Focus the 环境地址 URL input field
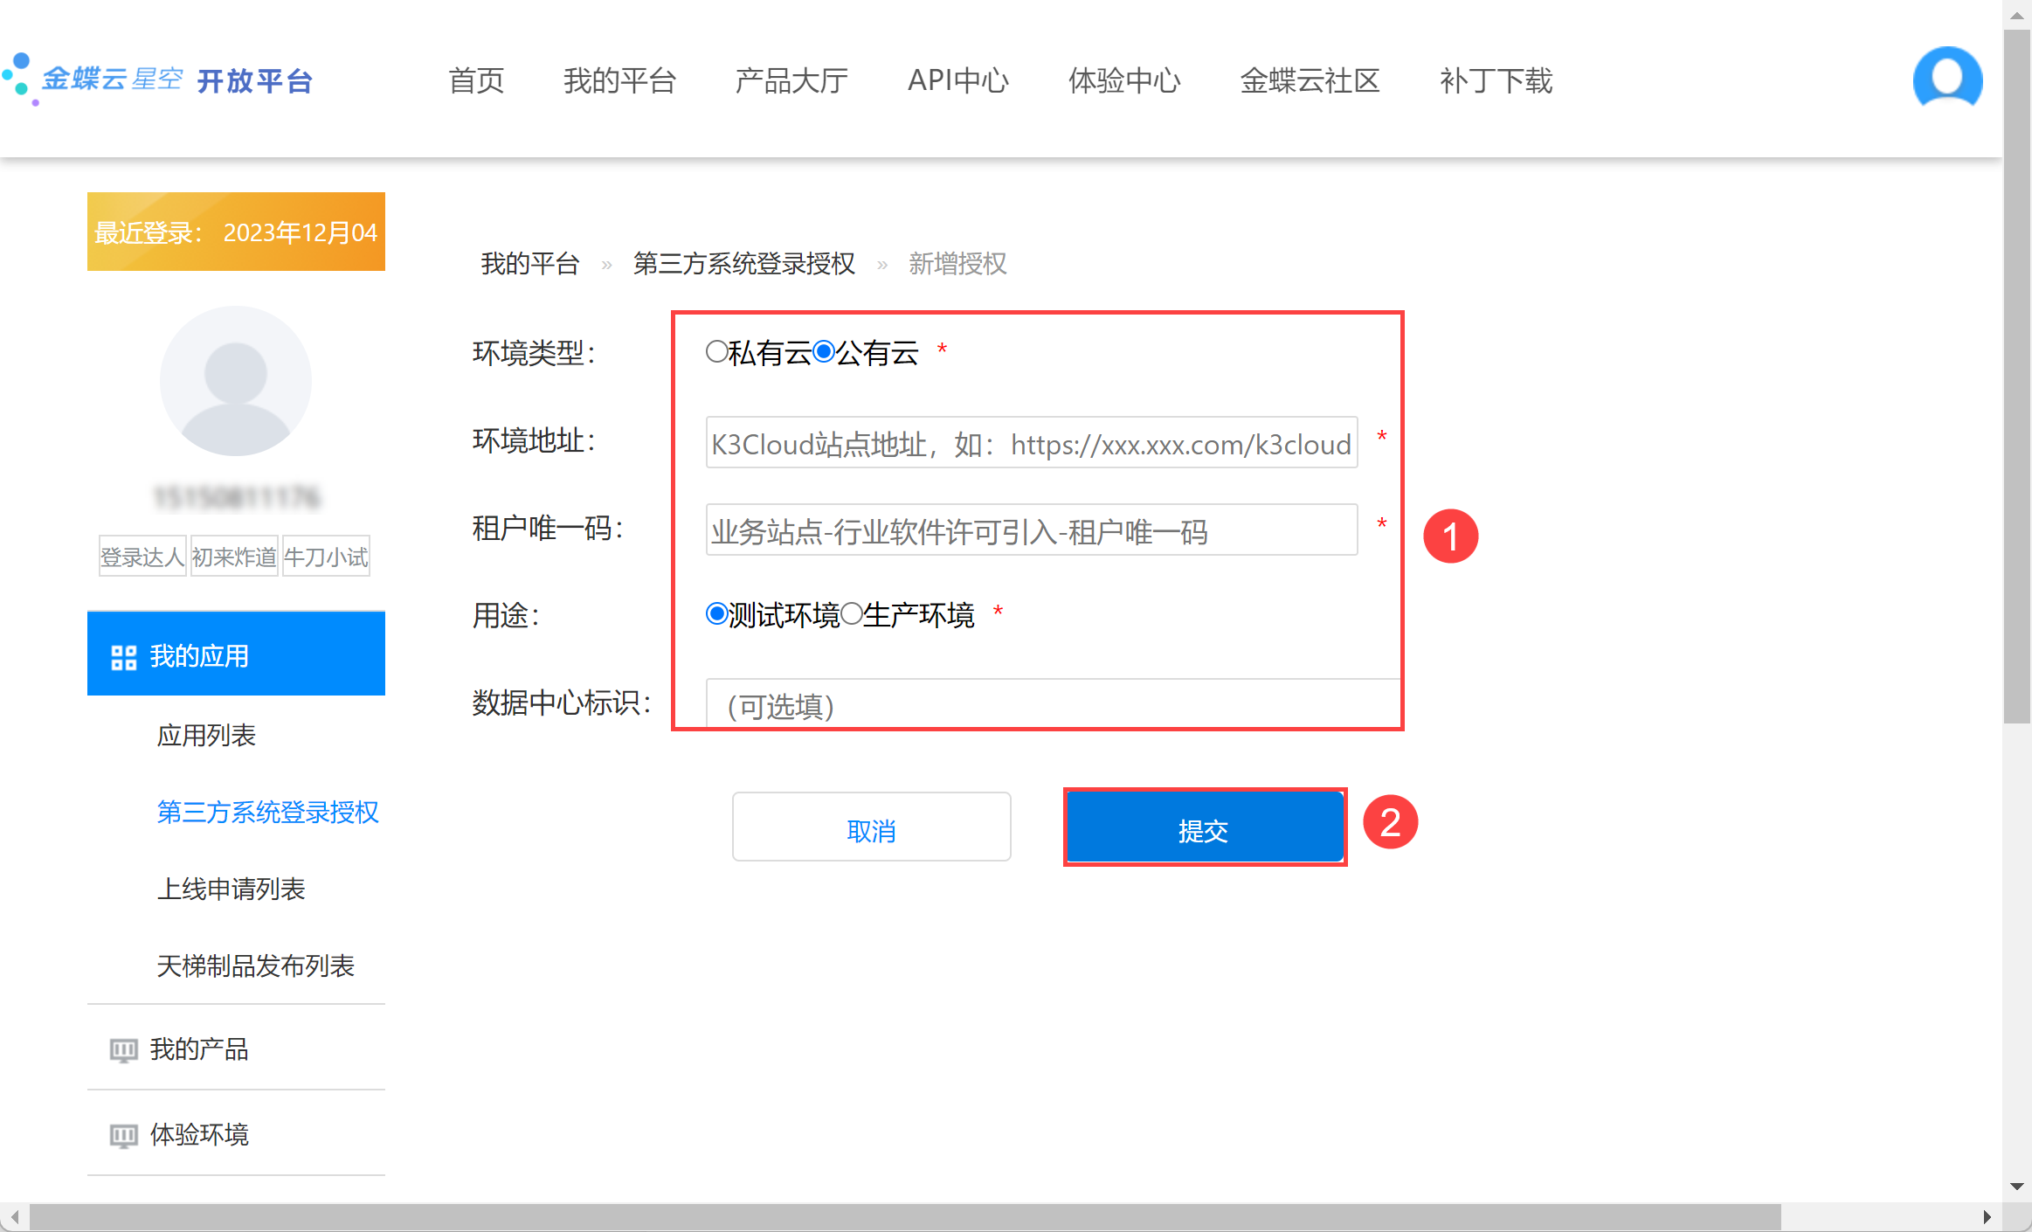The image size is (2032, 1232). click(1031, 443)
